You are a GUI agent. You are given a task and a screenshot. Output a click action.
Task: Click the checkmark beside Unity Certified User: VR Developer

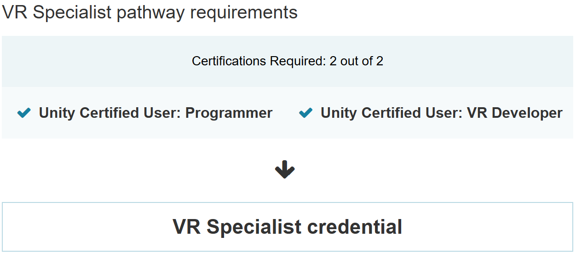coord(305,113)
